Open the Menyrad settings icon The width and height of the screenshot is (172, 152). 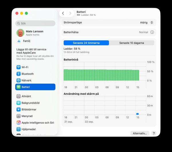pyautogui.click(x=18, y=116)
